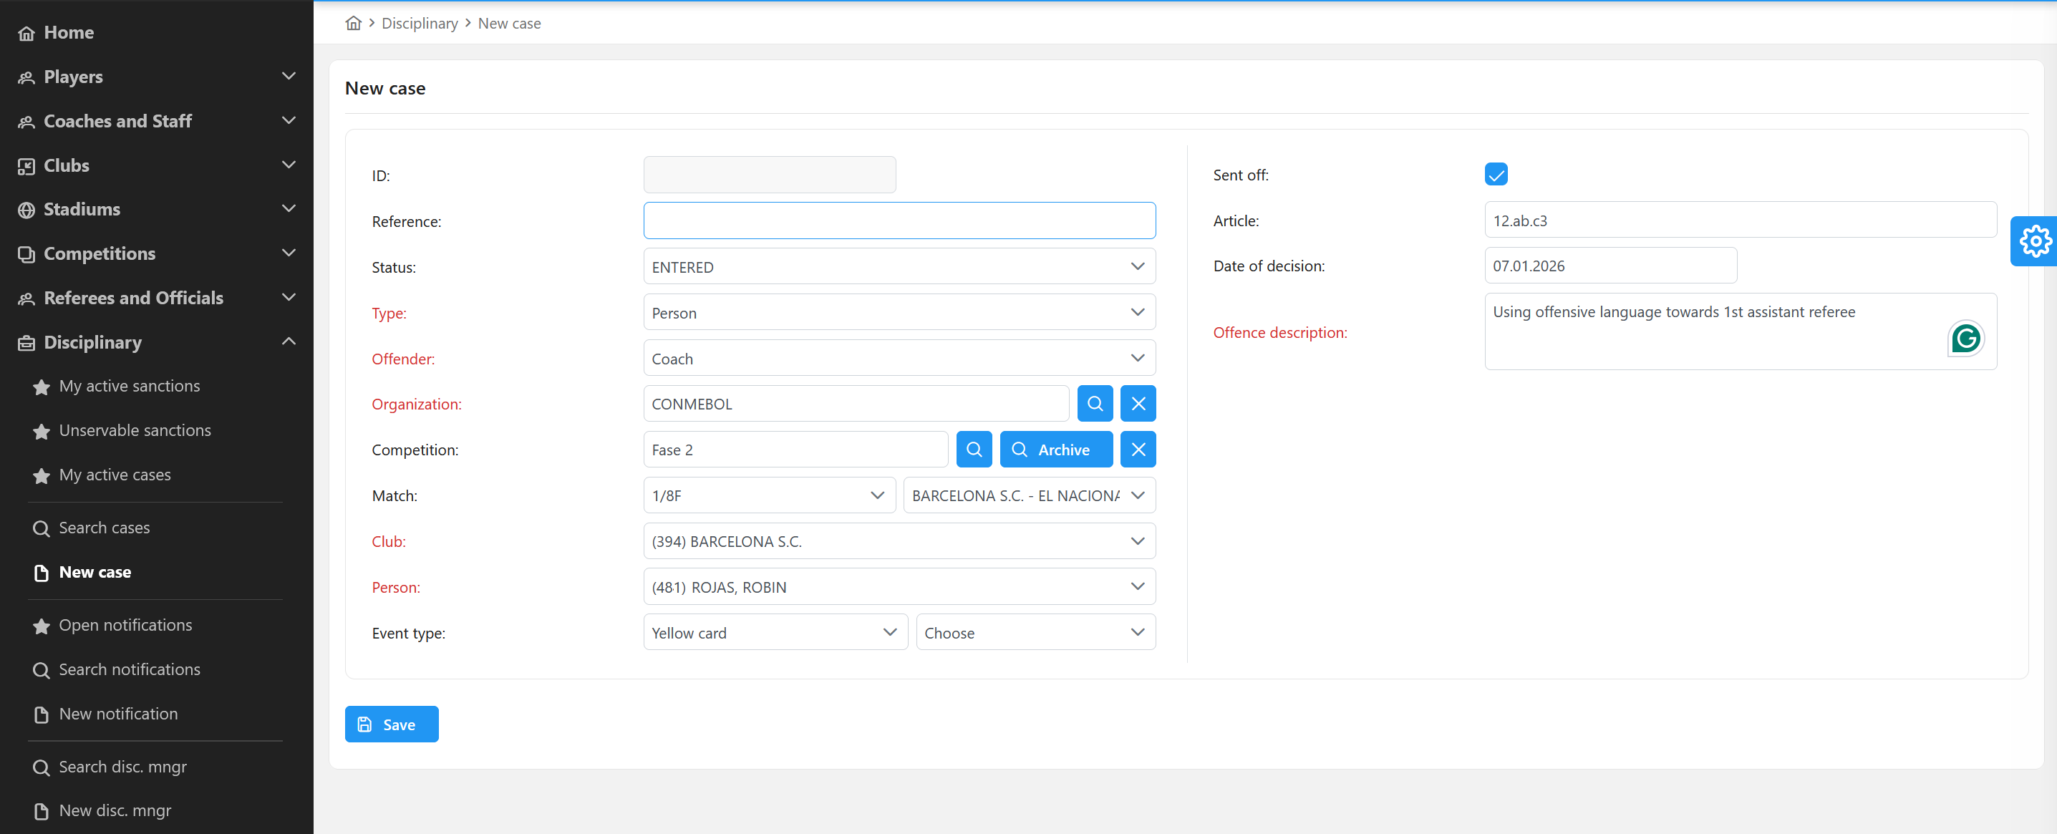Open the Yellow card event type dropdown
The image size is (2057, 834).
click(x=775, y=633)
